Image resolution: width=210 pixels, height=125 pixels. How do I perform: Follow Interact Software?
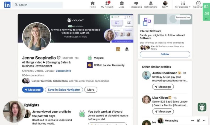165,54
